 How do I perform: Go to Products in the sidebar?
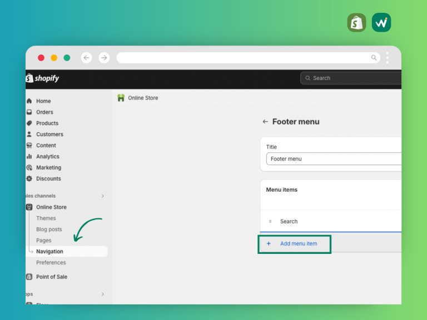[x=47, y=123]
